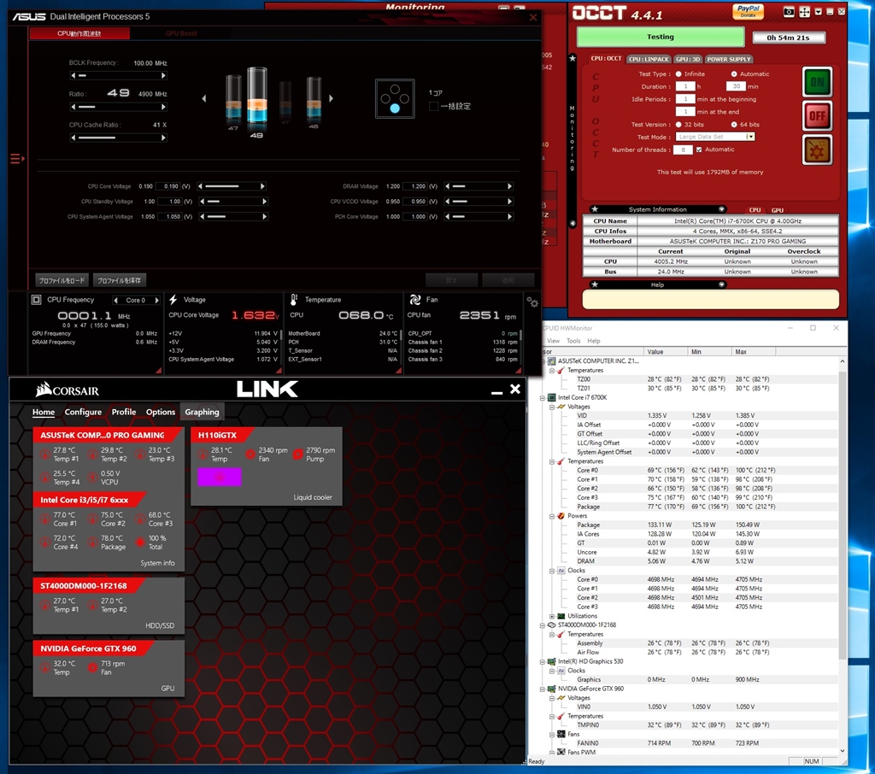Adjust the CPU Cache Ratio slider
Viewport: 875px width, 774px height.
click(x=118, y=138)
